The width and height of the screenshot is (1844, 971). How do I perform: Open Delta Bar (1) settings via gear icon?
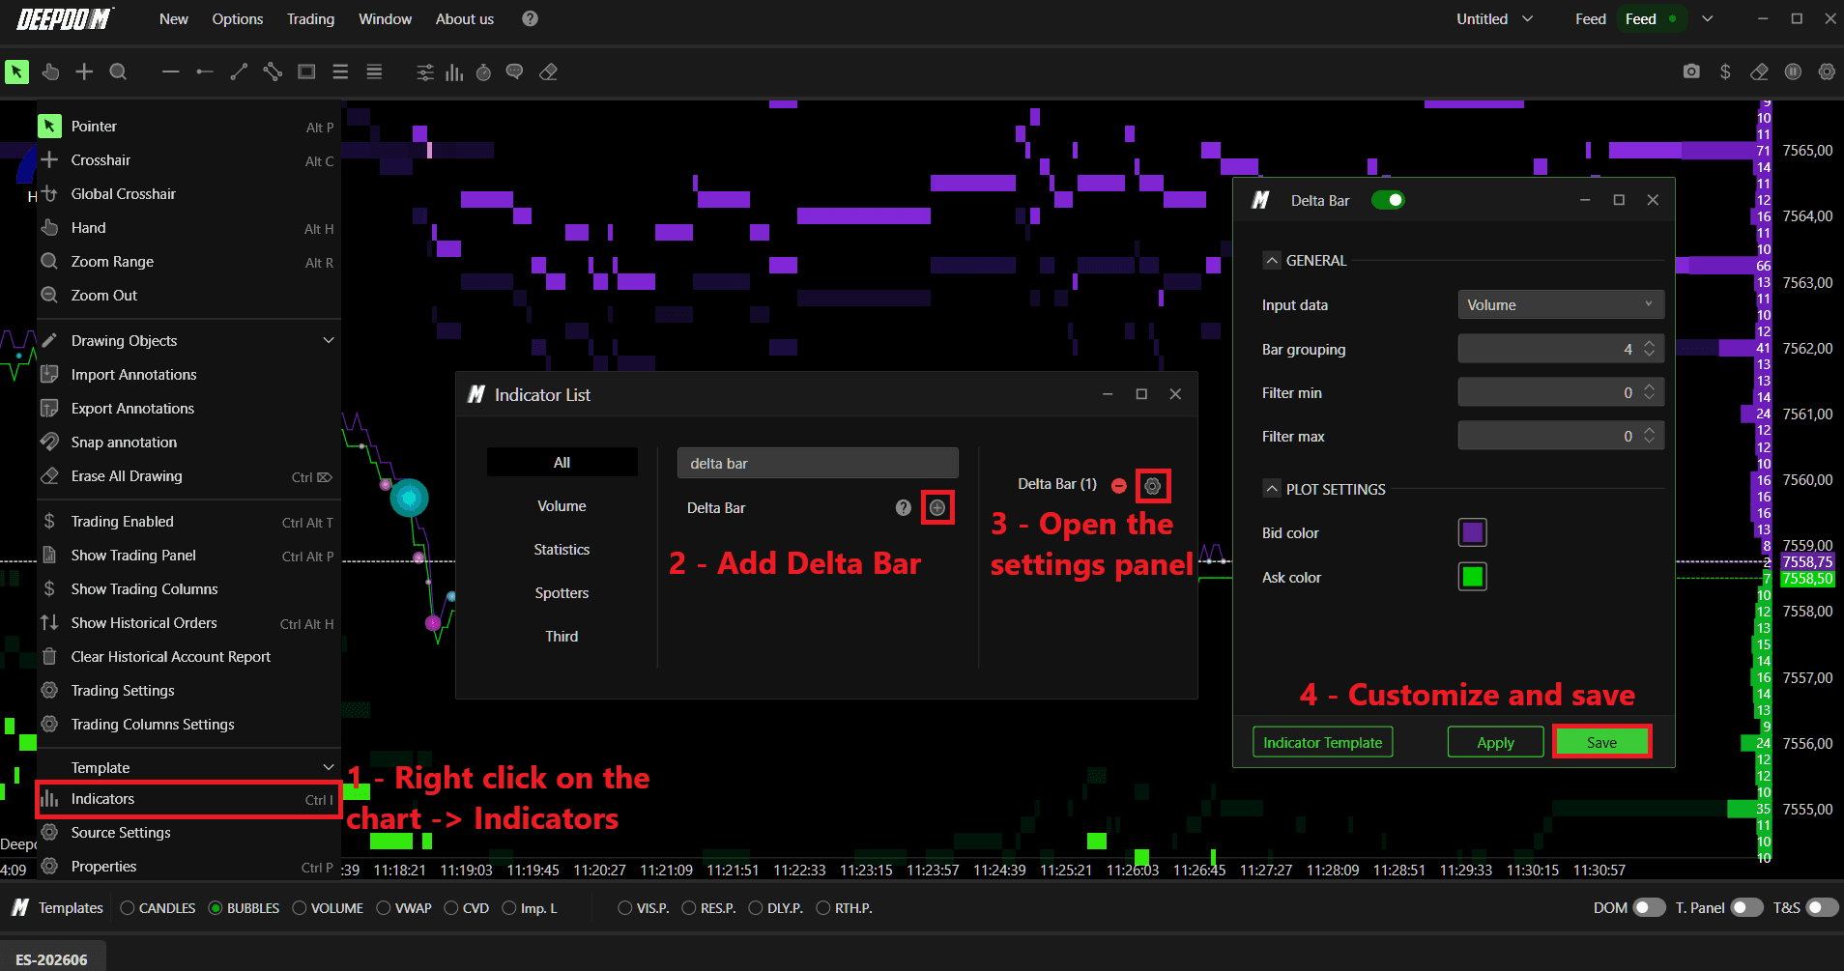click(x=1152, y=485)
